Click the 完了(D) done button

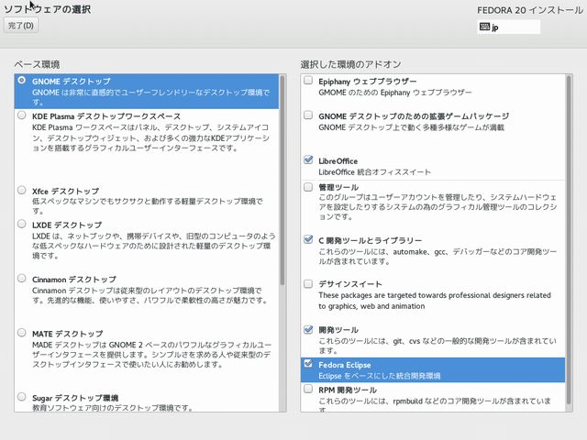(21, 26)
